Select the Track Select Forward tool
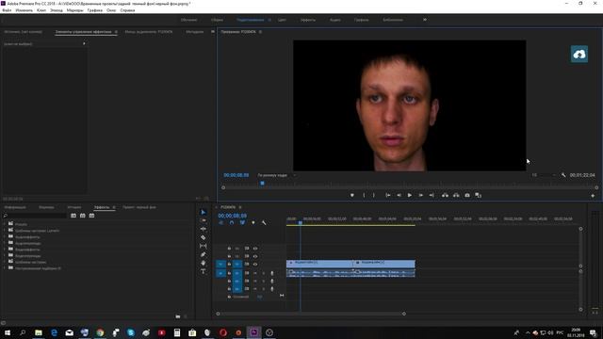Screen dimensions: 603x339 [x=204, y=220]
